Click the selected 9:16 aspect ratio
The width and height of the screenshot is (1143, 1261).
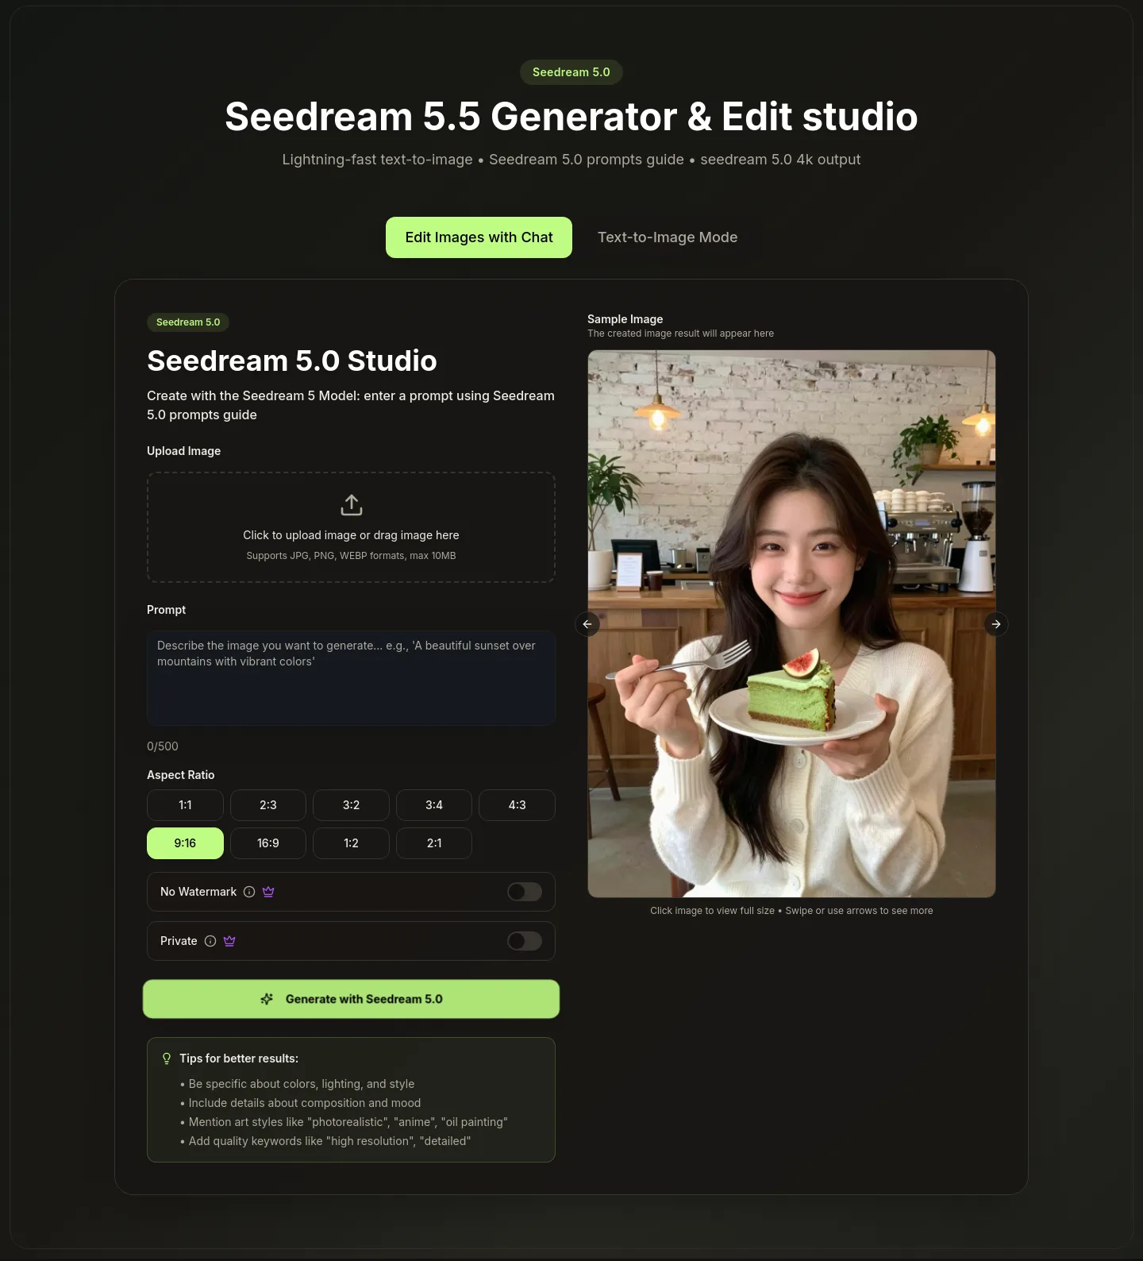coord(185,843)
